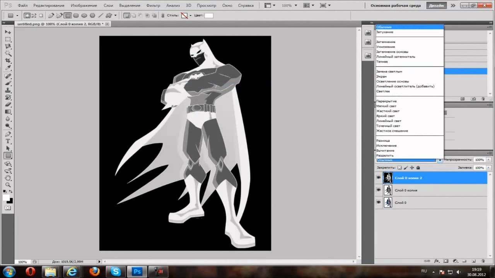
Task: Open the Изображение menu
Action: click(84, 6)
